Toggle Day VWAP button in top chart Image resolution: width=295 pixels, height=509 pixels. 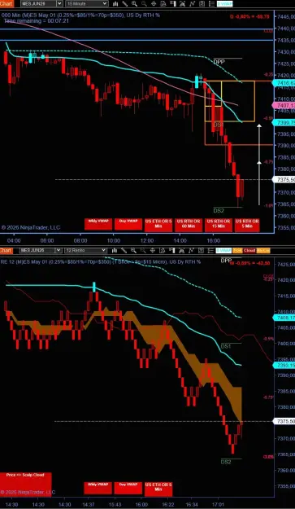click(x=128, y=224)
